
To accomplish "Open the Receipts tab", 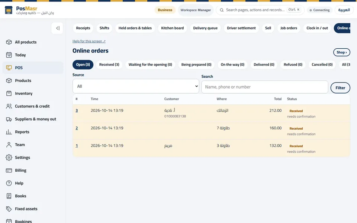I will coord(83,28).
